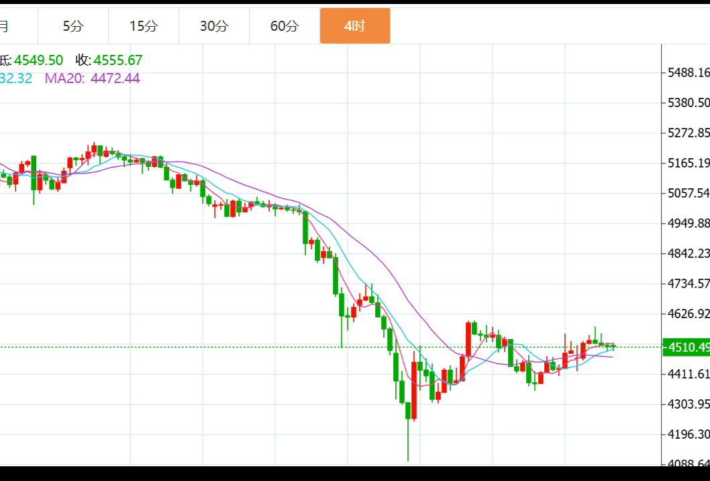The height and width of the screenshot is (481, 710).
Task: Switch chart to 60分 interval
Action: tap(285, 26)
